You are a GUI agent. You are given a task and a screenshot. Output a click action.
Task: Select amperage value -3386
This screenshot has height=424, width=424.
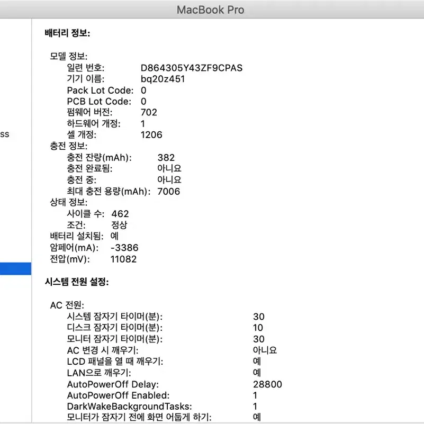click(x=124, y=247)
